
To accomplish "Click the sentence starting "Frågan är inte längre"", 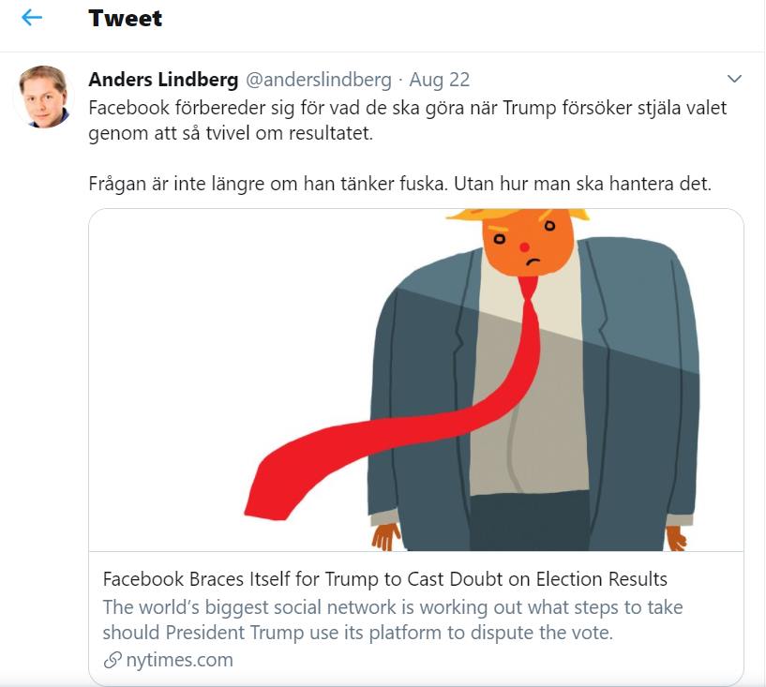I will click(399, 184).
